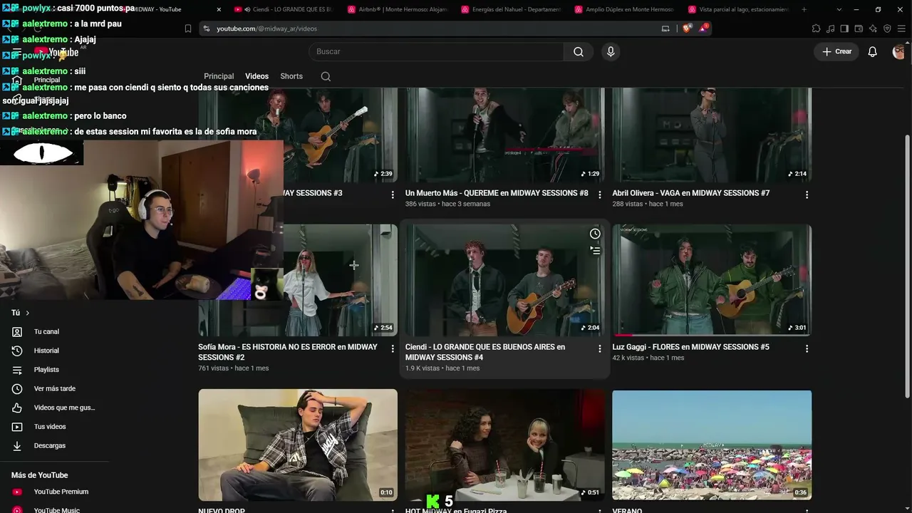The width and height of the screenshot is (912, 513).
Task: Switch to the Airbnb Monte Hermoso tab
Action: (399, 9)
